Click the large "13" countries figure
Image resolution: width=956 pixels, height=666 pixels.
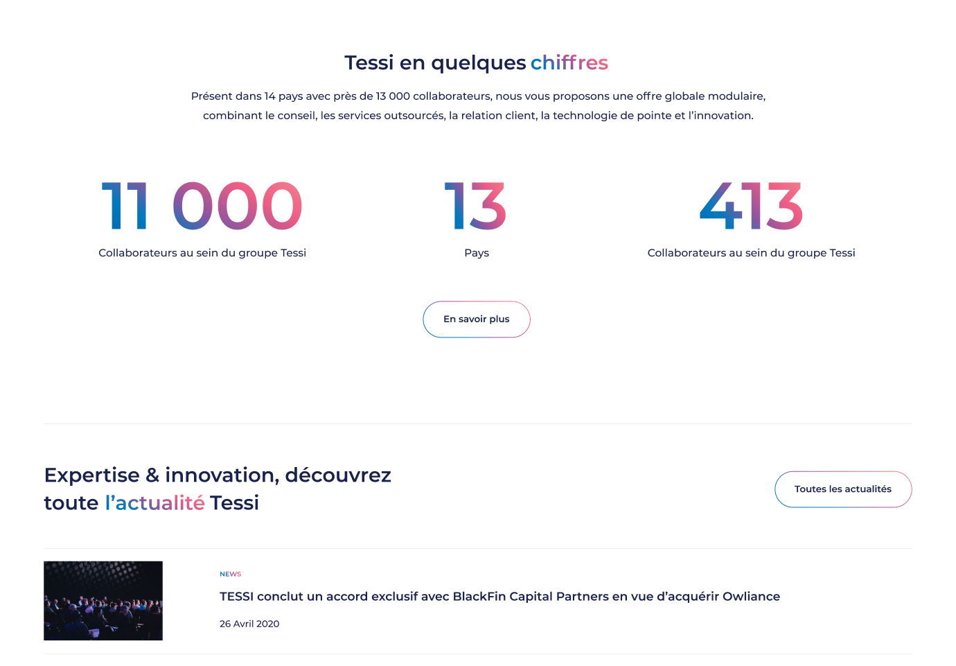[x=476, y=206]
